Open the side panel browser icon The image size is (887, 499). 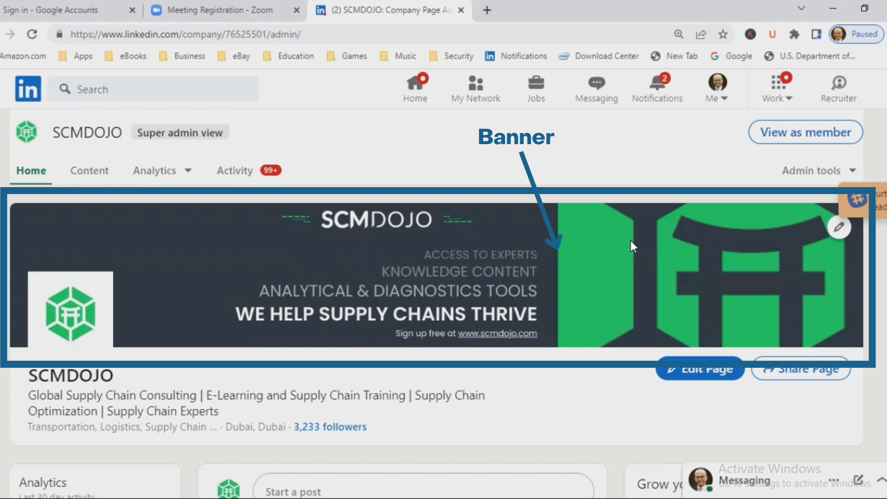[x=816, y=34]
